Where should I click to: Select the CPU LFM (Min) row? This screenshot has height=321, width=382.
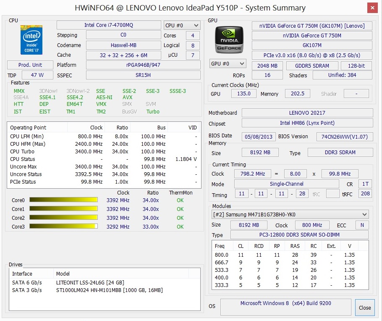coord(104,137)
